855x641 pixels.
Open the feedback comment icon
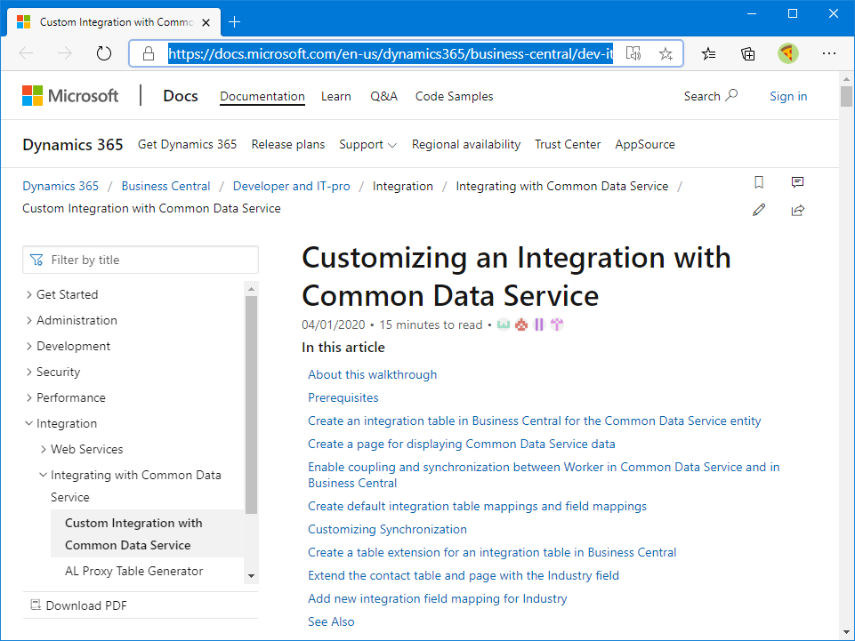point(797,182)
